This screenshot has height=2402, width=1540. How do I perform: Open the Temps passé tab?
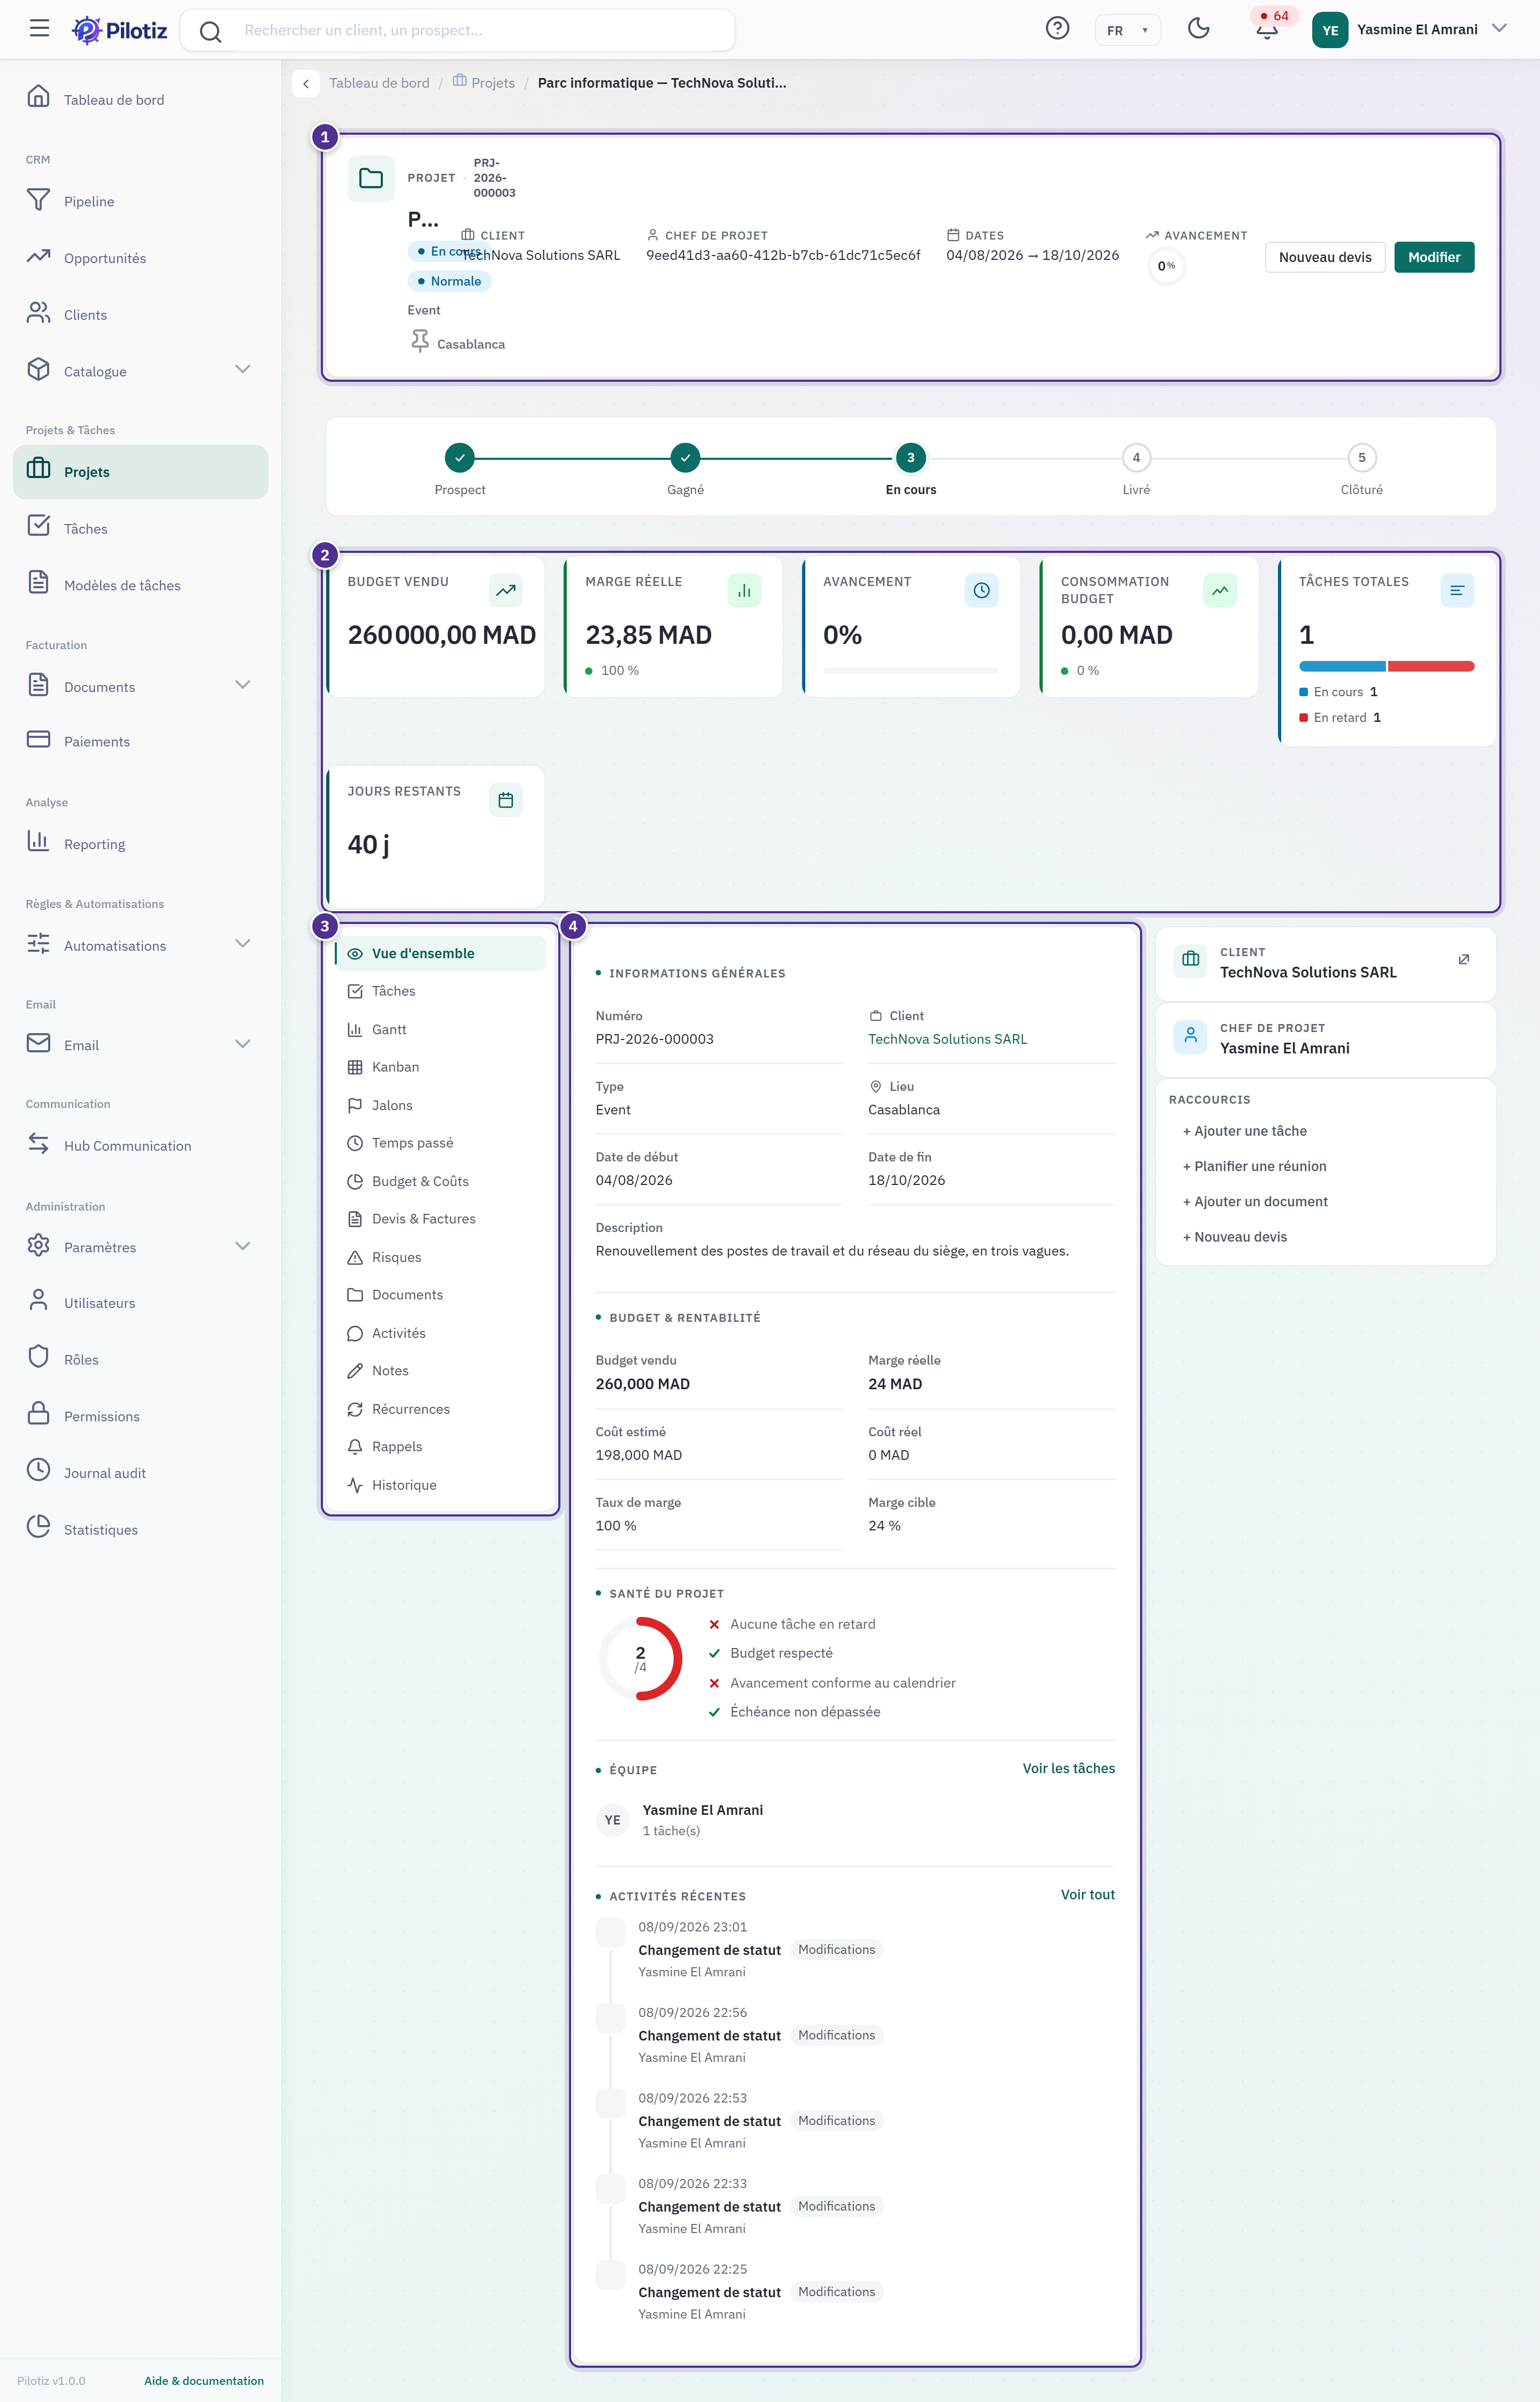[441, 1144]
